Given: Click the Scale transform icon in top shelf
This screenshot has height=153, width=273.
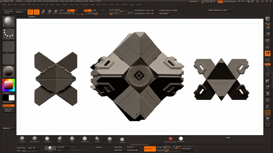Looking at the screenshot, I should (49, 12).
